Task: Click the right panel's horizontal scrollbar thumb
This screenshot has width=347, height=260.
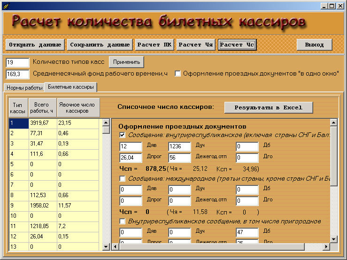Action: [211, 246]
